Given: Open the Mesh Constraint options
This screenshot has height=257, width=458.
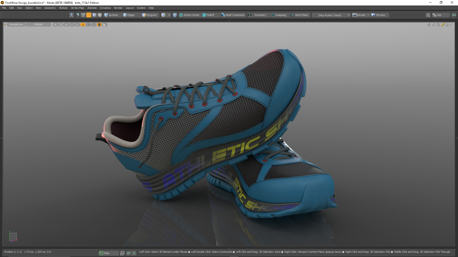Looking at the screenshot, I should click(x=233, y=15).
